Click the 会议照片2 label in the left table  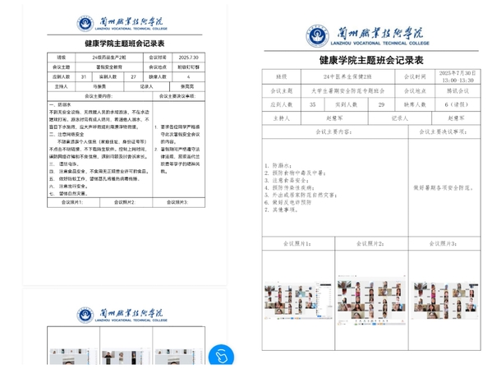click(125, 202)
